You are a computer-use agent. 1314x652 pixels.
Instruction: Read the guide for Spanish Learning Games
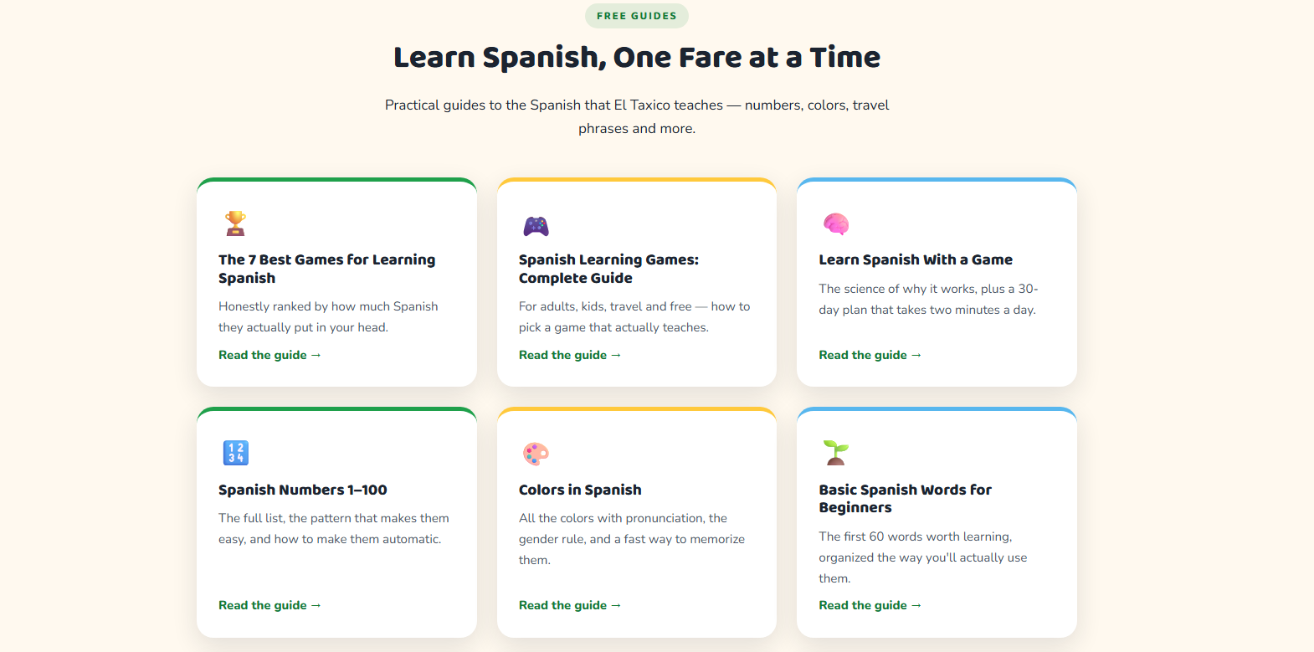[570, 355]
